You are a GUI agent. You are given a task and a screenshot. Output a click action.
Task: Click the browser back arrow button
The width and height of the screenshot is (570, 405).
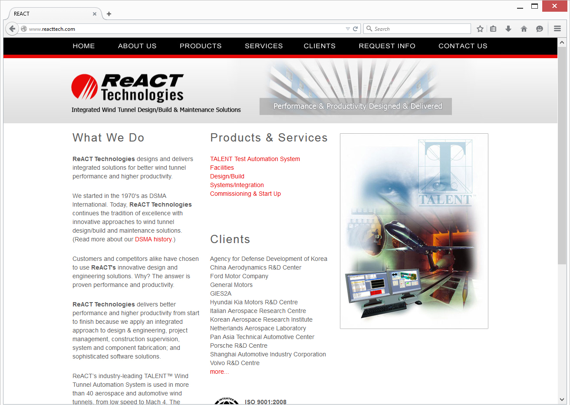click(12, 29)
